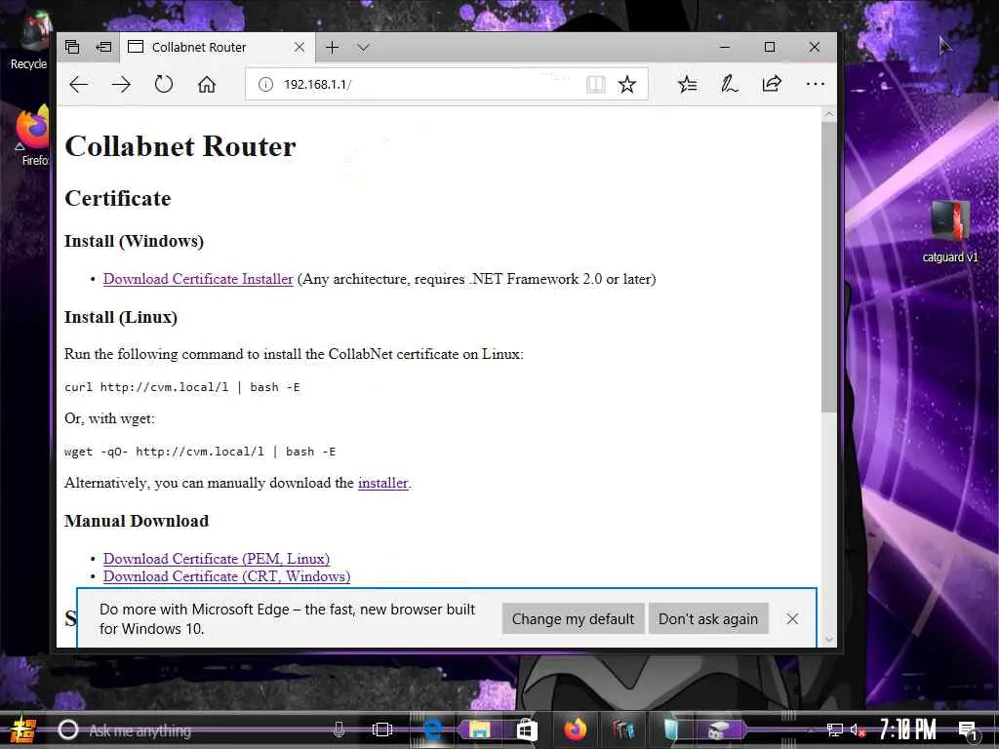
Task: Click the network icon in system tray
Action: 834,729
